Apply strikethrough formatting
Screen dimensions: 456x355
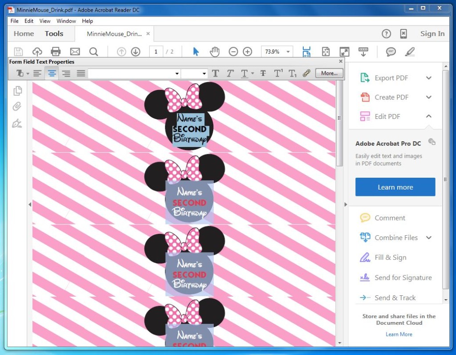(x=263, y=73)
